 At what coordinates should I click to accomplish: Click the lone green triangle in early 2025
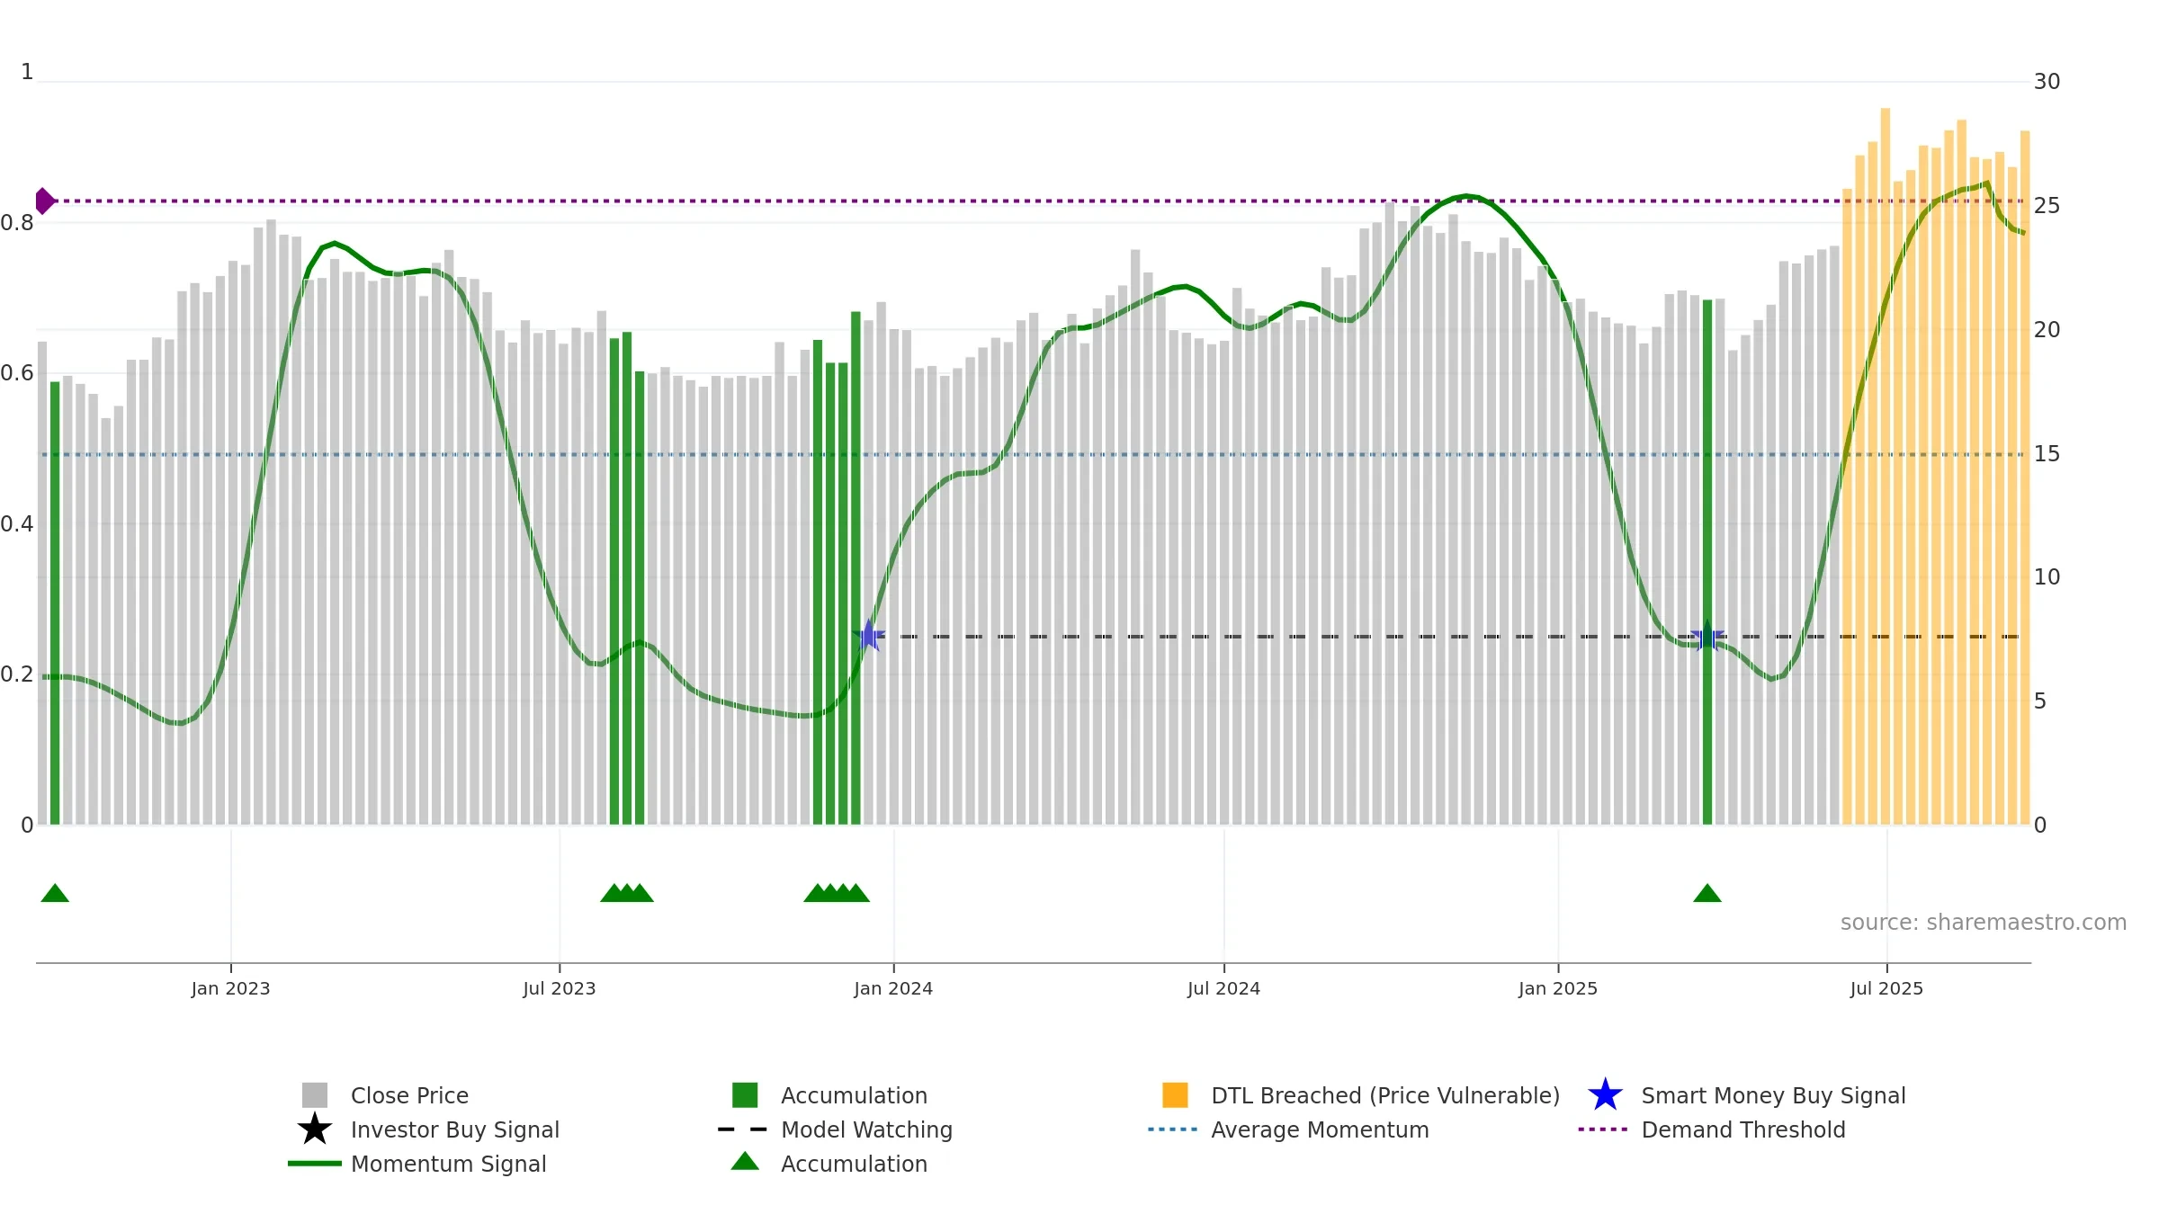[x=1707, y=893]
